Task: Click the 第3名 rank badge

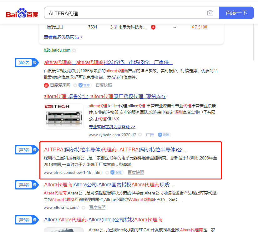Action: (x=27, y=150)
